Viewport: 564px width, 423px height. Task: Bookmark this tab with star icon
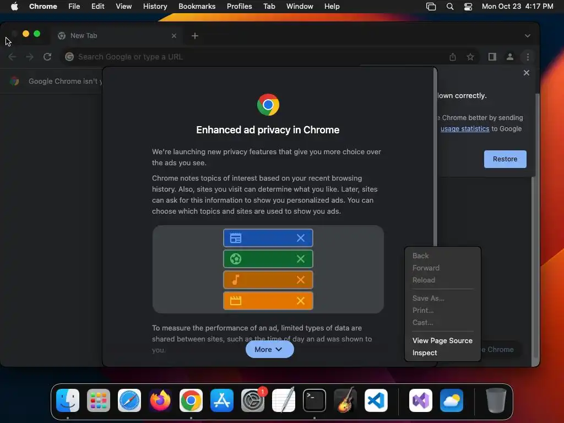470,57
